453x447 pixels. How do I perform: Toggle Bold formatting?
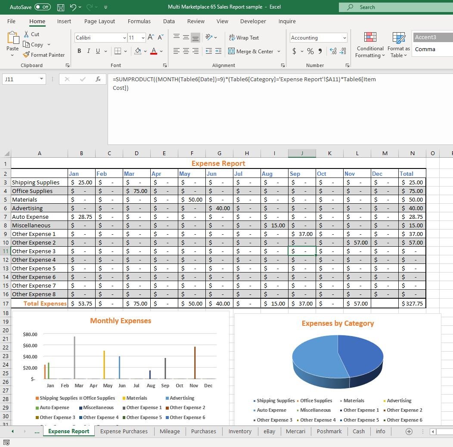[79, 51]
